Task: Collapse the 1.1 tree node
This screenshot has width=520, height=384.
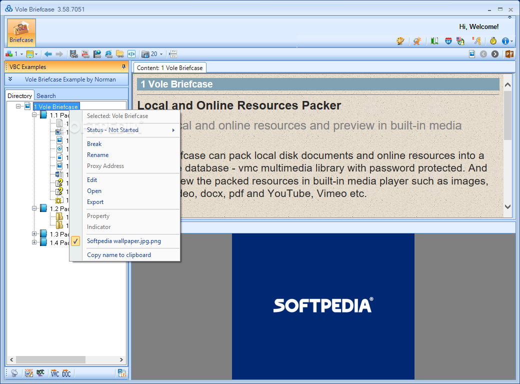Action: [x=34, y=114]
